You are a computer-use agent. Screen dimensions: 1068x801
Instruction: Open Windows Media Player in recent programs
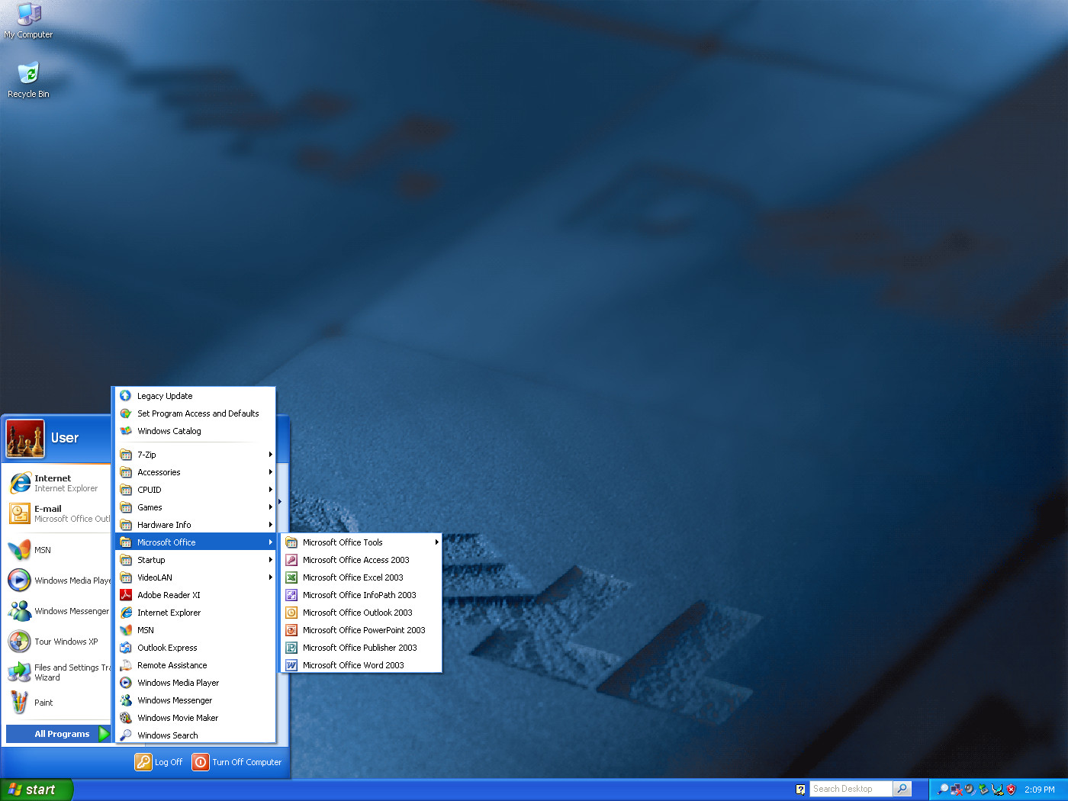(58, 581)
